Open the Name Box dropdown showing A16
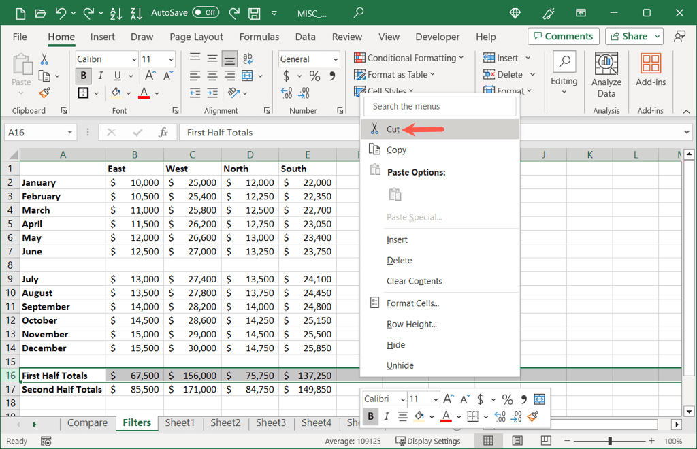 coord(70,133)
